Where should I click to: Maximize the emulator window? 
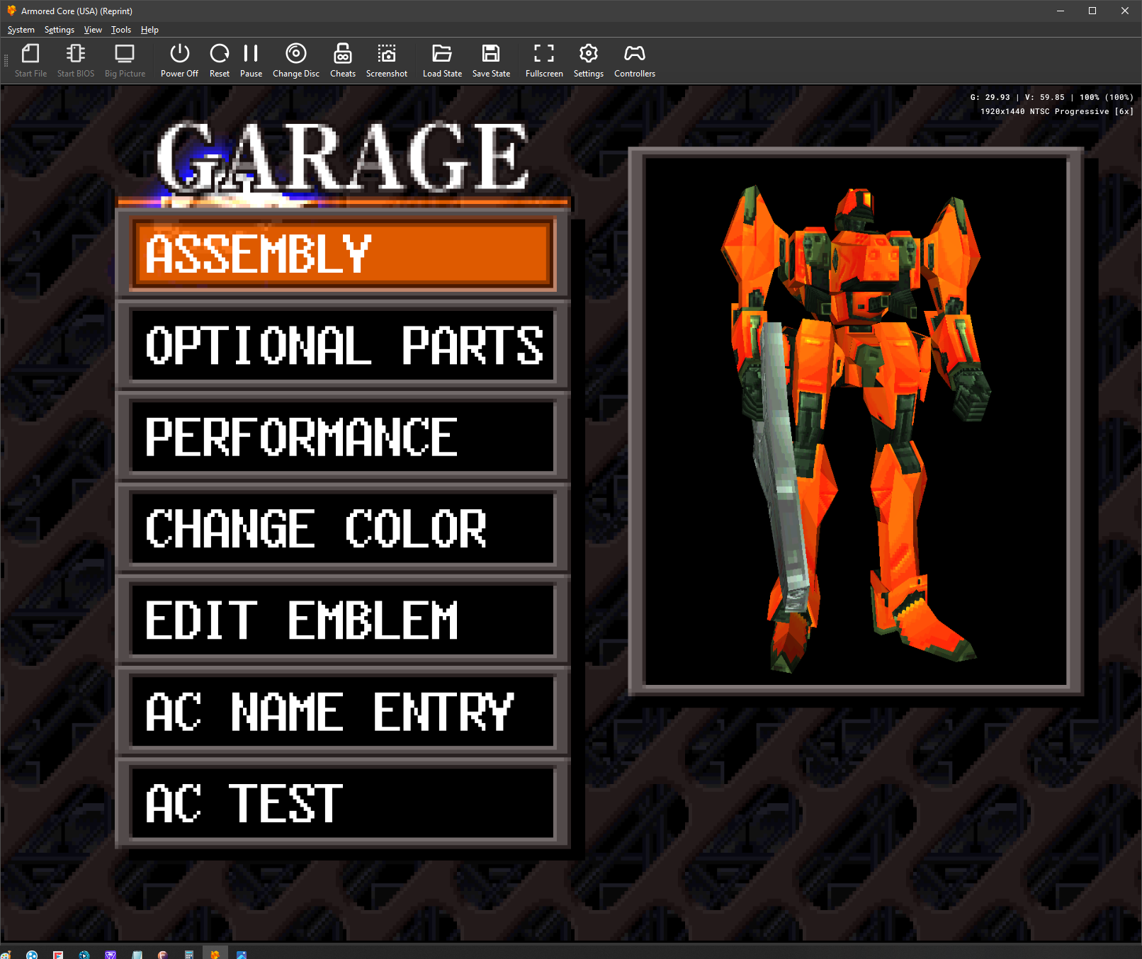pyautogui.click(x=1092, y=11)
